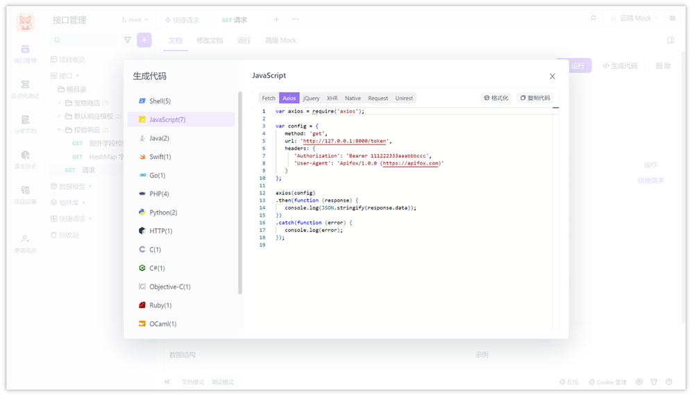
Task: Click the 复制代码 copy code button
Action: 535,98
